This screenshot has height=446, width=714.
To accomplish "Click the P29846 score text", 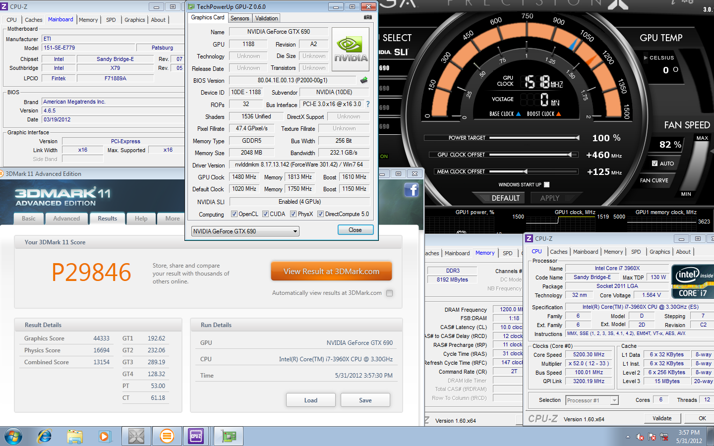I will click(91, 272).
